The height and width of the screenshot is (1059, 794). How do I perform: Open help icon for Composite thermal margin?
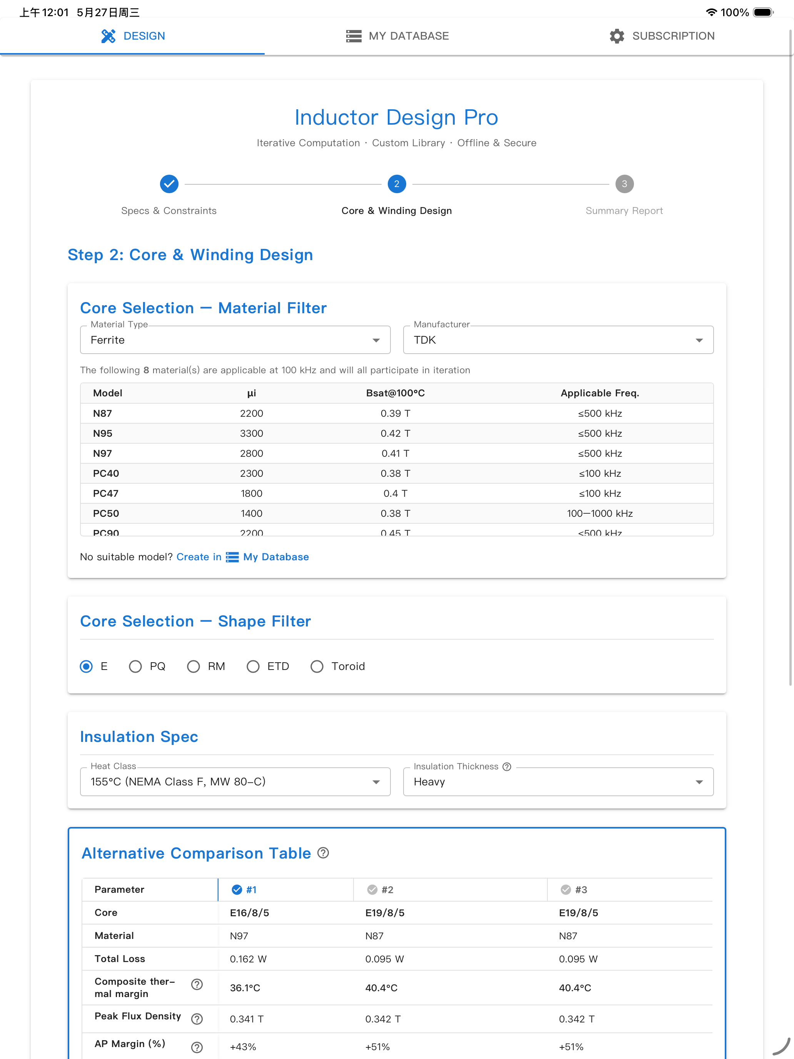coord(197,984)
